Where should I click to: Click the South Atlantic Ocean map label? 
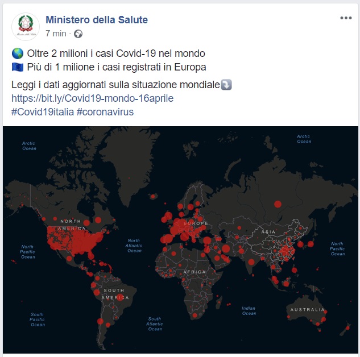[x=154, y=323]
